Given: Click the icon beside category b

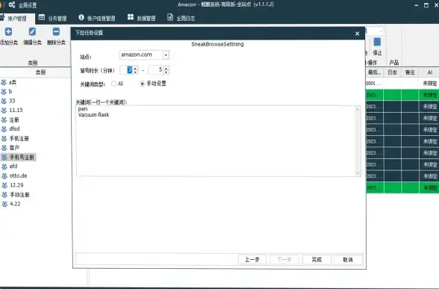Looking at the screenshot, I should (x=4, y=92).
